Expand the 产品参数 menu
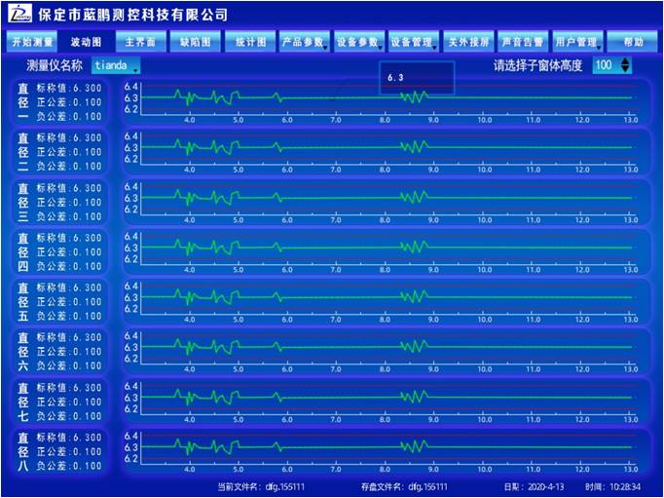664x498 pixels. [x=304, y=42]
